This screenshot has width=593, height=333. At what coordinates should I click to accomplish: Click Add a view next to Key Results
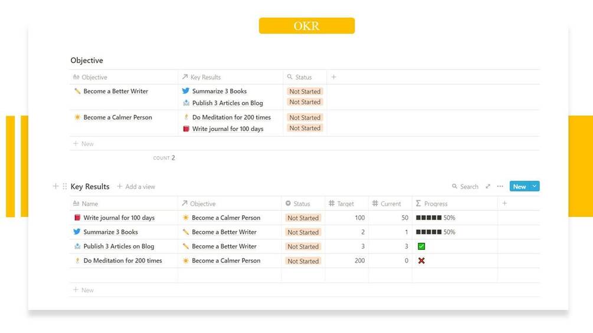coord(136,186)
